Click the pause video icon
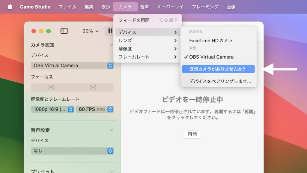Image resolution: width=307 pixels, height=173 pixels. 110,31
